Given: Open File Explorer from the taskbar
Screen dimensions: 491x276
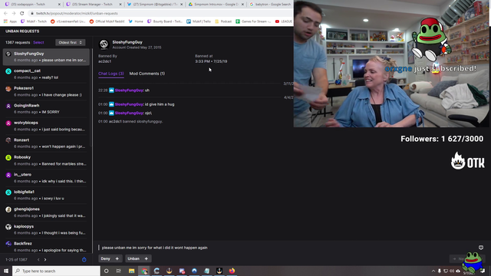Looking at the screenshot, I should click(131, 271).
